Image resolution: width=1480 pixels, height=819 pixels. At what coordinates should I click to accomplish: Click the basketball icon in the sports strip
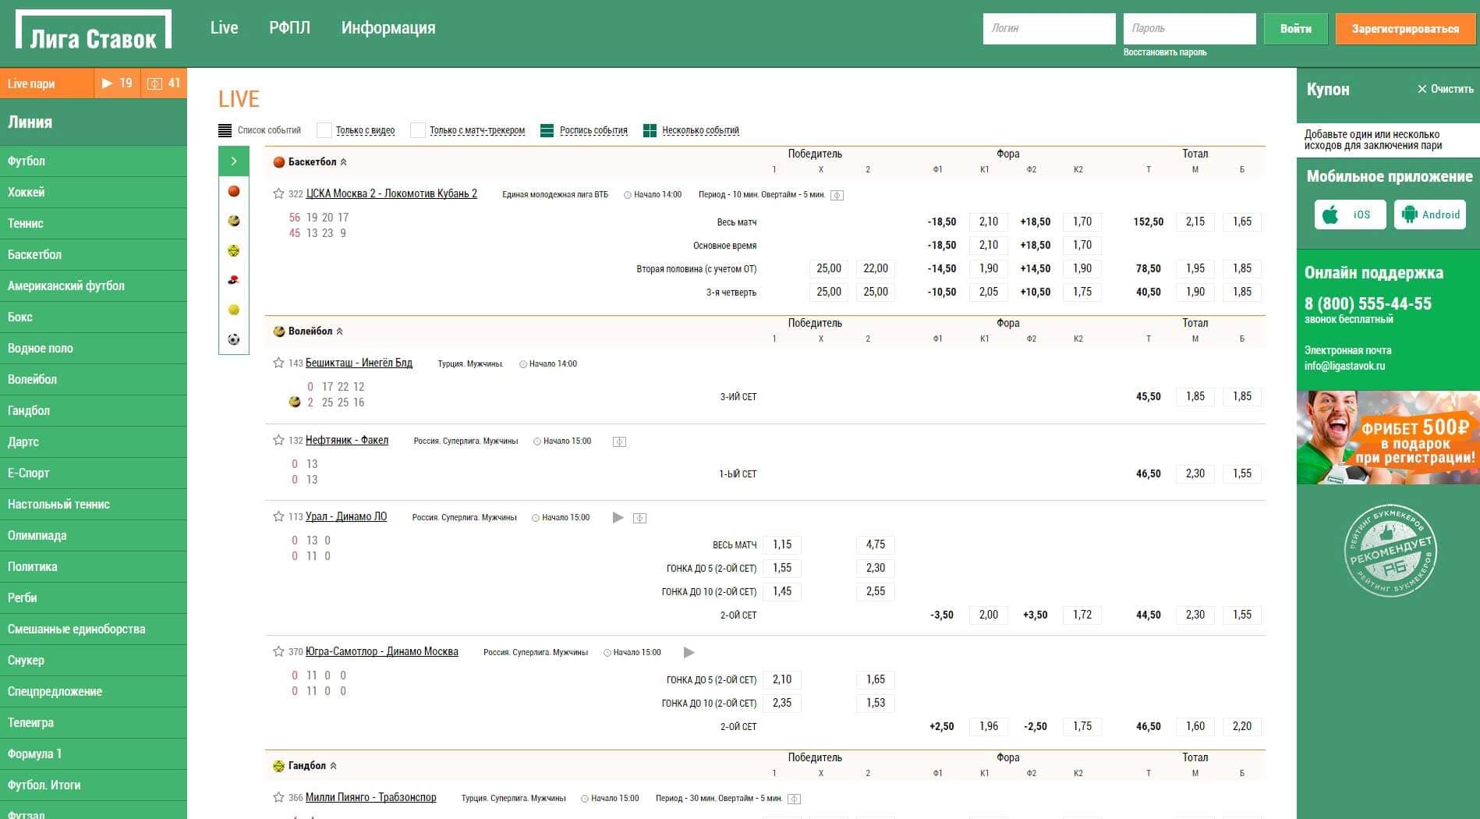[233, 191]
